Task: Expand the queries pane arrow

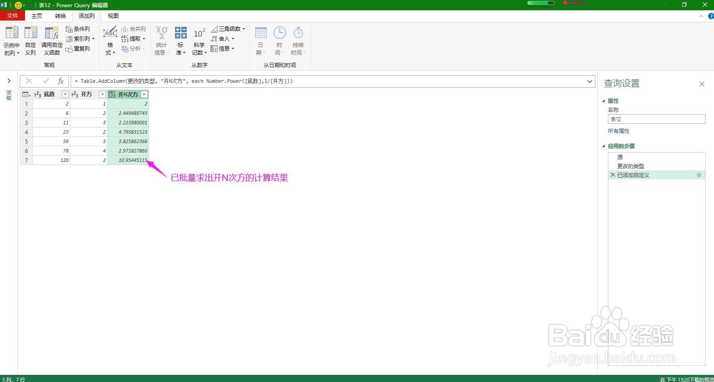Action: pos(9,81)
